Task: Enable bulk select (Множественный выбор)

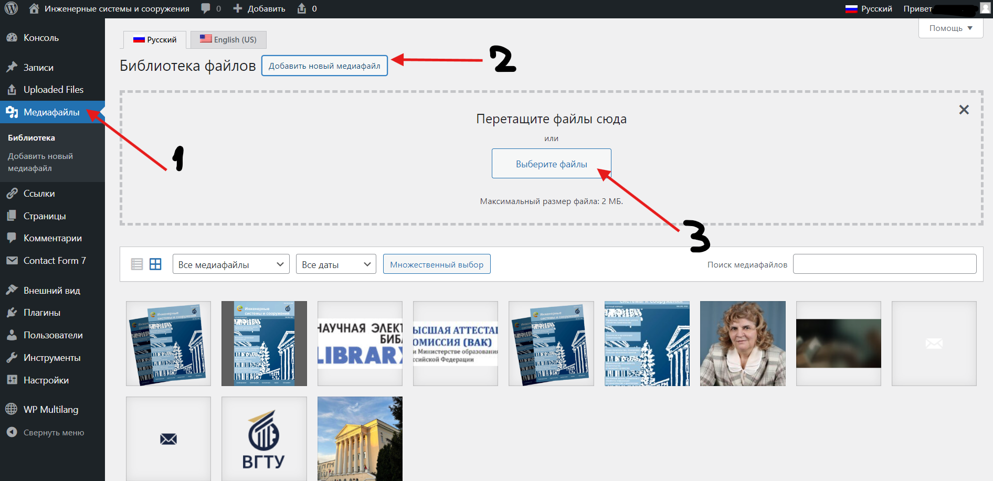Action: pyautogui.click(x=436, y=264)
